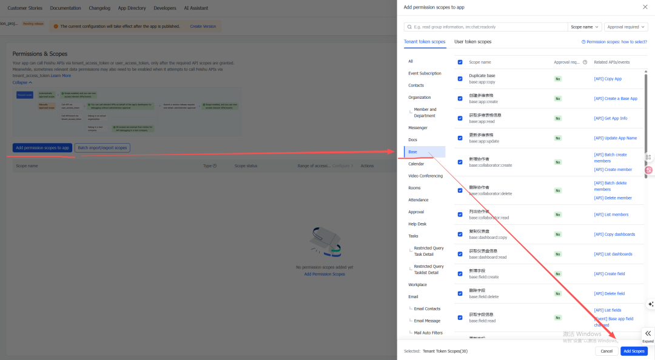Screen dimensions: 655x360
Task: Open the grid apps floating icon
Action: [x=649, y=157]
